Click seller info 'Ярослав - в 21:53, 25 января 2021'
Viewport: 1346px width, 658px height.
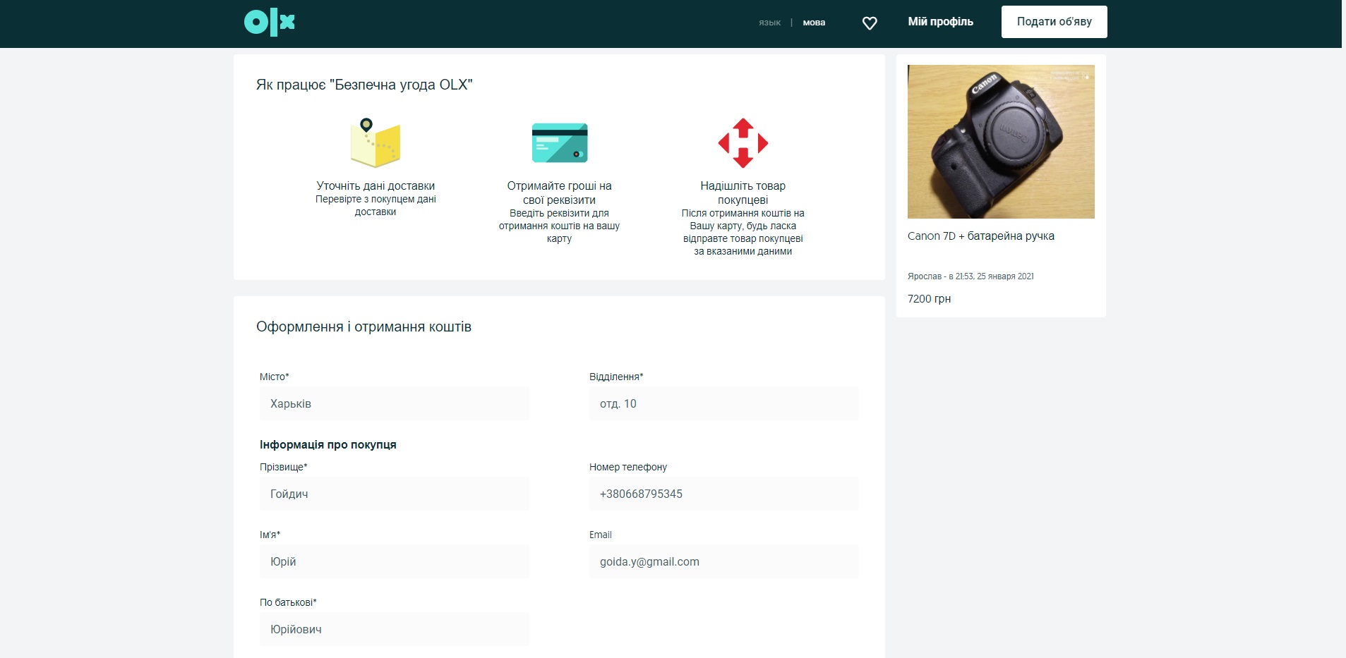click(971, 276)
